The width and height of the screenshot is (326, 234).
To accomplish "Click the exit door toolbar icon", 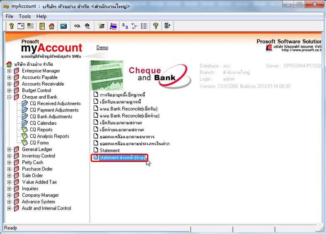I will [x=167, y=26].
